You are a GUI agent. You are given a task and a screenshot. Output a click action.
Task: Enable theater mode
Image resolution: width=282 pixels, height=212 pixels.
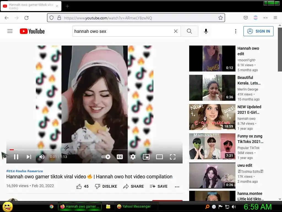tap(159, 157)
